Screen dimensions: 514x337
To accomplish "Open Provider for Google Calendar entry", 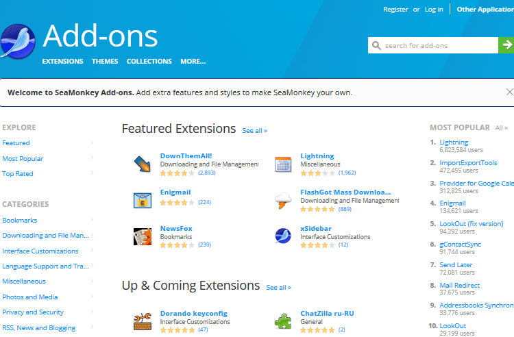I will click(476, 183).
